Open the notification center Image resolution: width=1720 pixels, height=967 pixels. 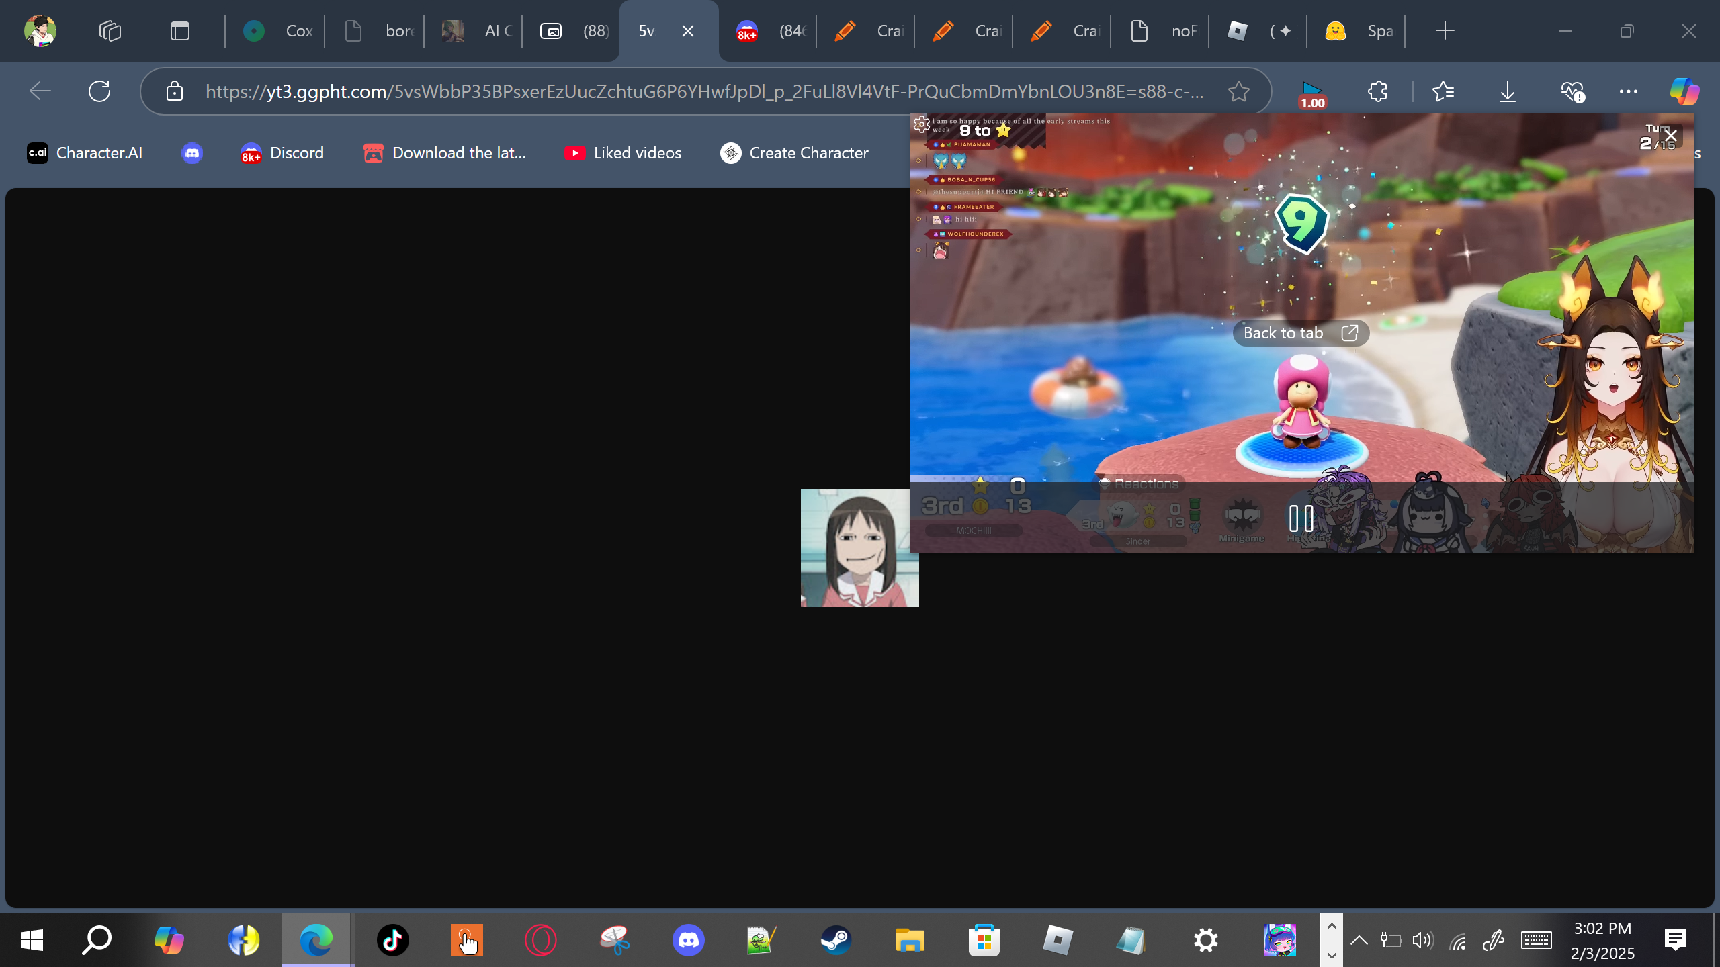(x=1676, y=940)
